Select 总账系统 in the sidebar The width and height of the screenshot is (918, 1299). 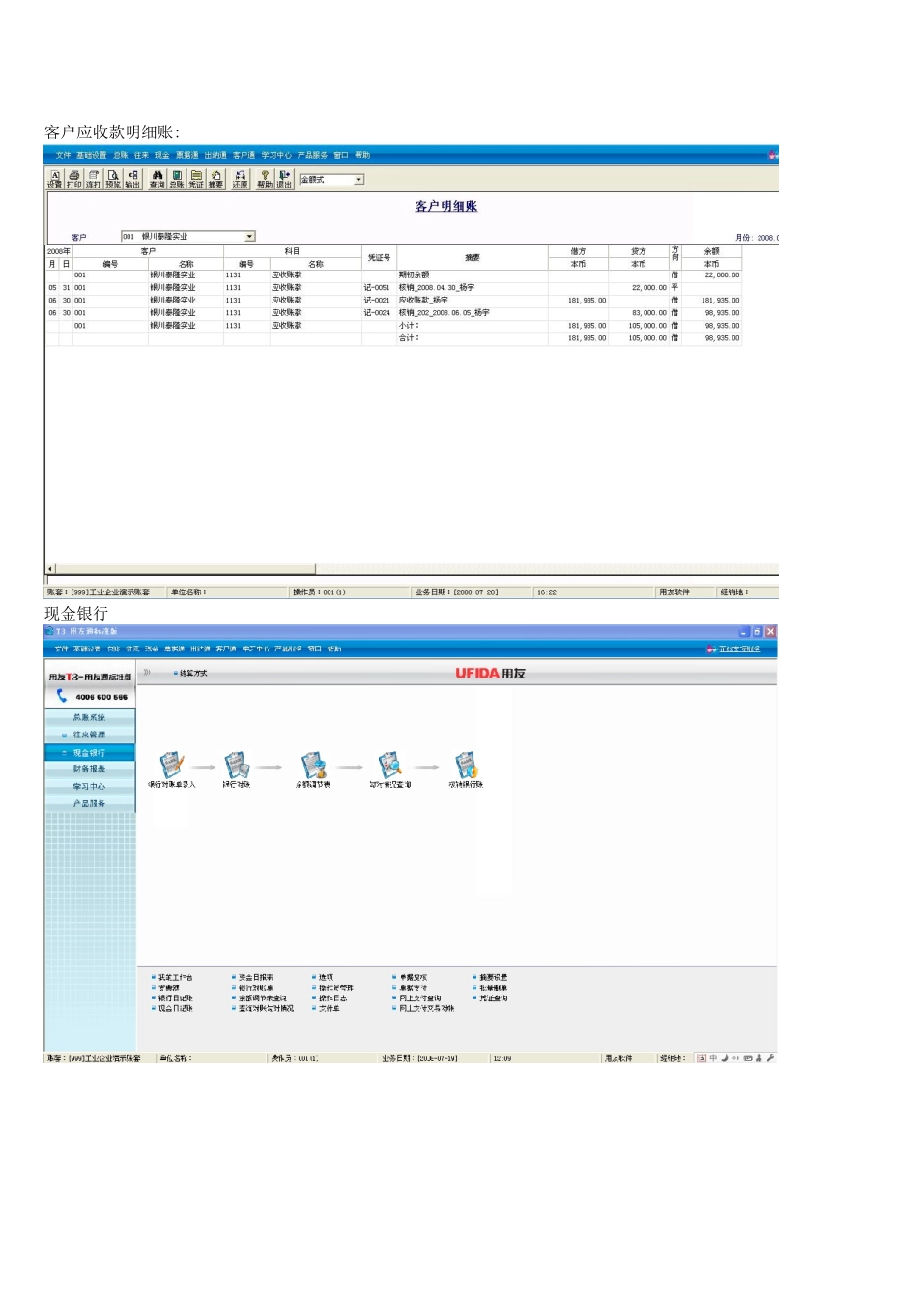pyautogui.click(x=90, y=718)
